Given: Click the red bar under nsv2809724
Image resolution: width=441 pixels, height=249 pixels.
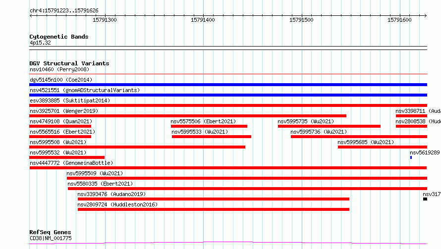Looking at the screenshot, I should [x=214, y=209].
